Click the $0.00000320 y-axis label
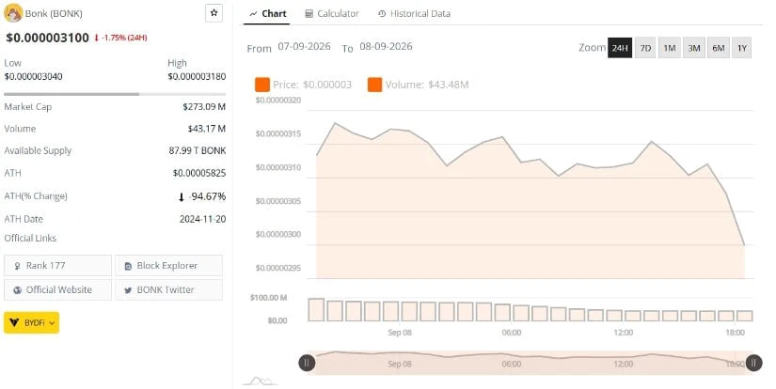Image resolution: width=776 pixels, height=389 pixels. (278, 101)
